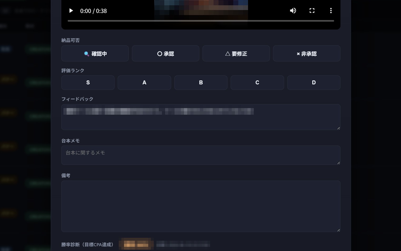Click the 勝率診断（目標CPA達成） label

point(87,245)
